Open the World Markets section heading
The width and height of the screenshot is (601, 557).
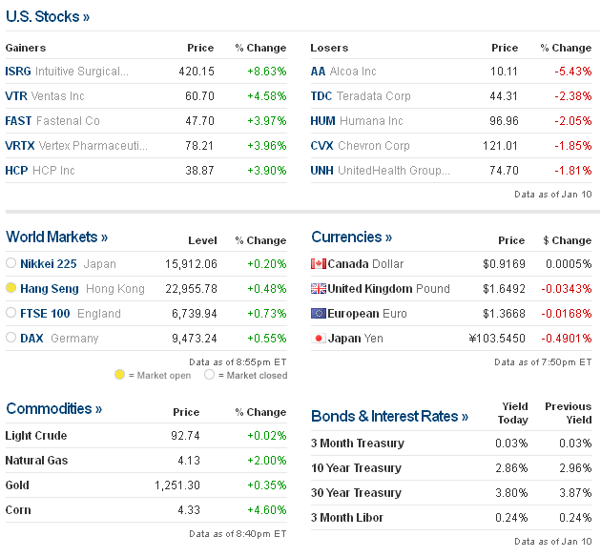pyautogui.click(x=57, y=237)
